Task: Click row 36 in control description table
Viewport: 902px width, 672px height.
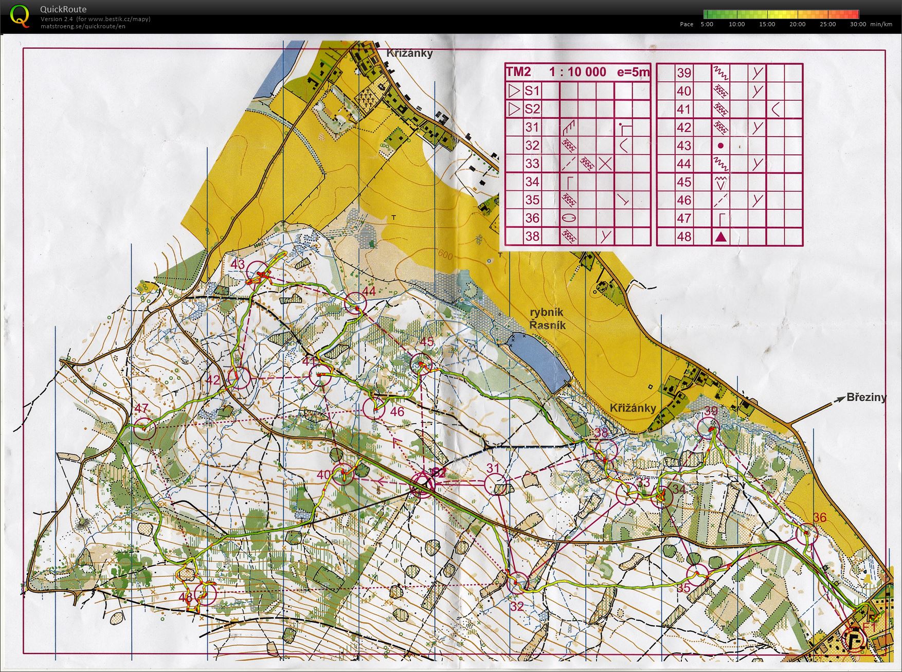Action: pyautogui.click(x=578, y=218)
